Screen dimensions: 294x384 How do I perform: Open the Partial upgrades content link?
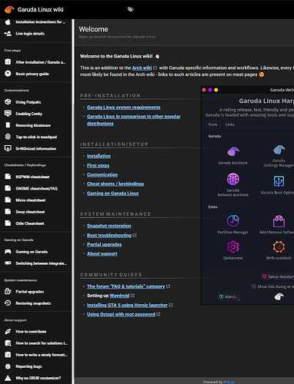click(104, 244)
